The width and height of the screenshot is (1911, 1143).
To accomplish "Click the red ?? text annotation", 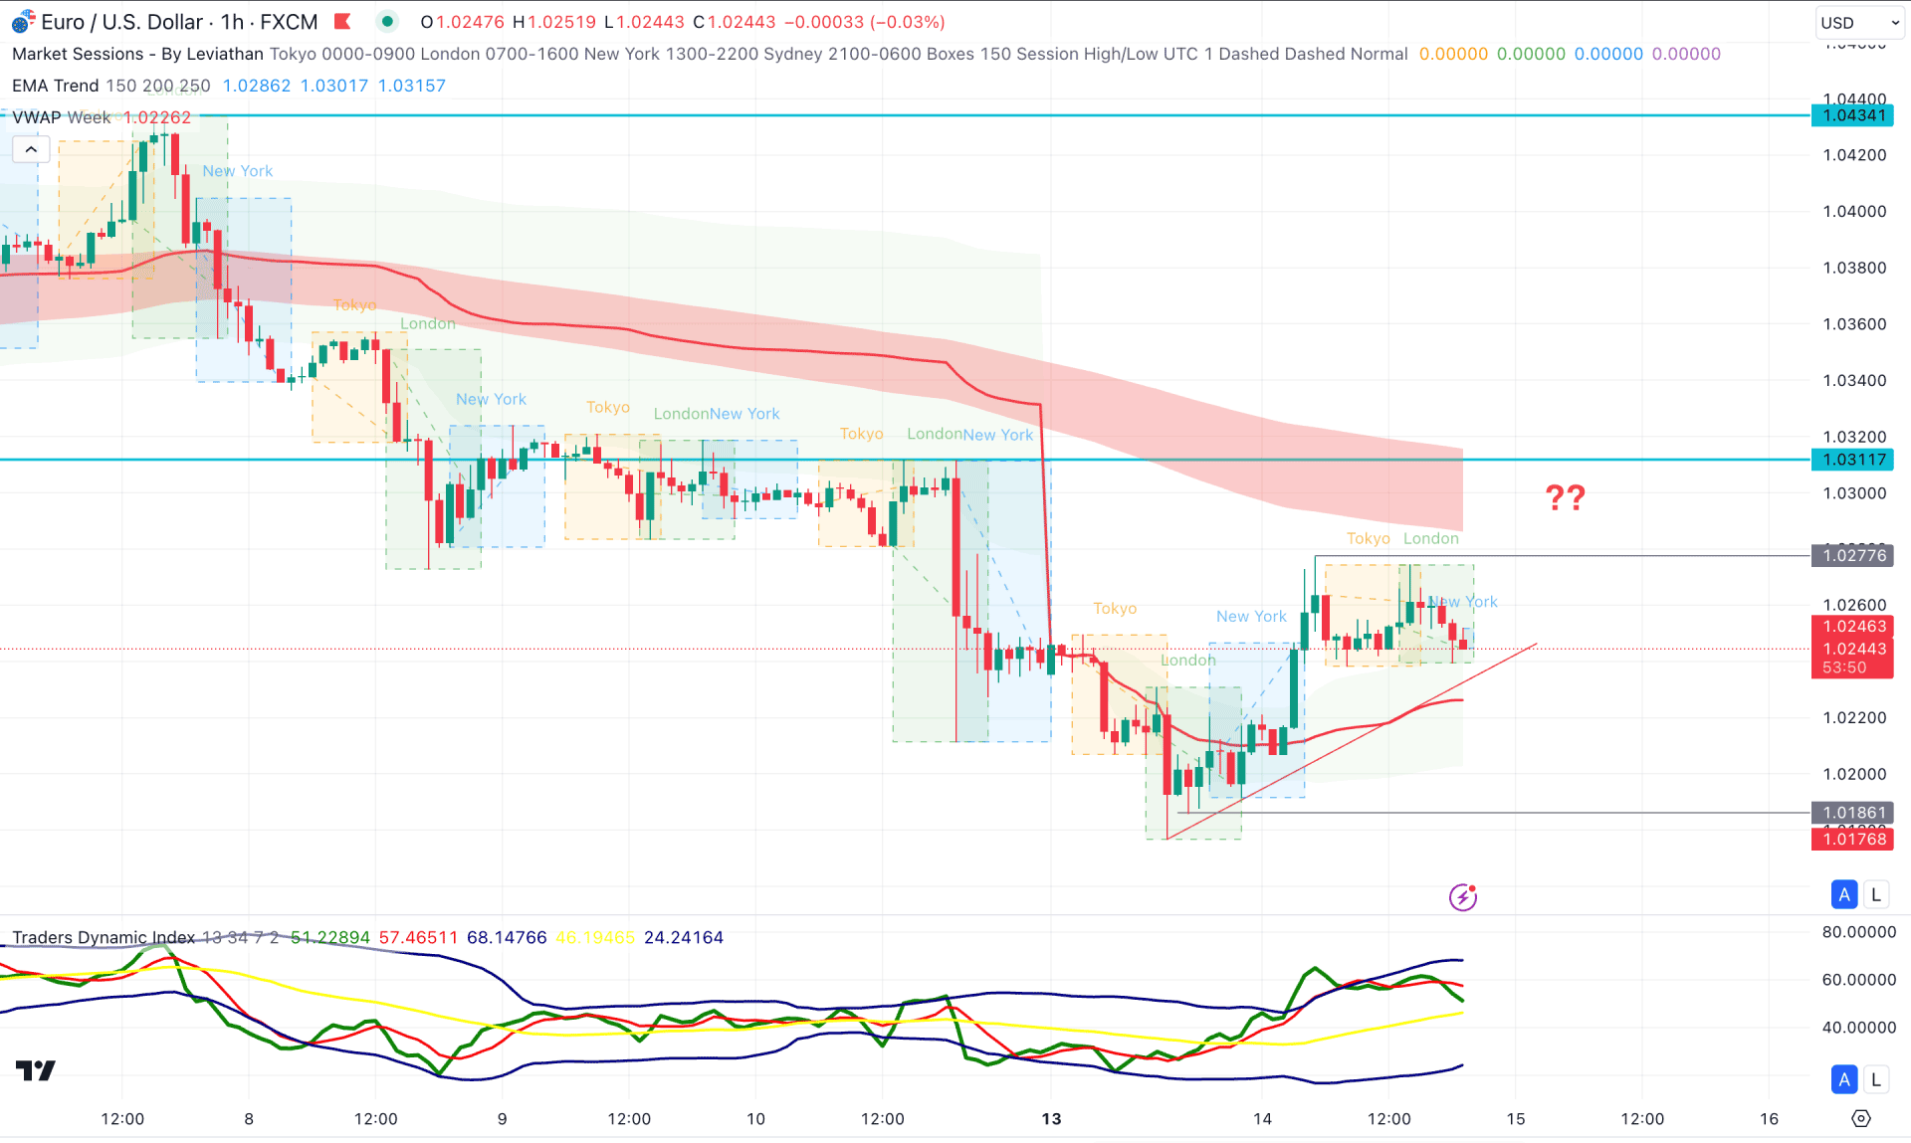I will coord(1565,497).
